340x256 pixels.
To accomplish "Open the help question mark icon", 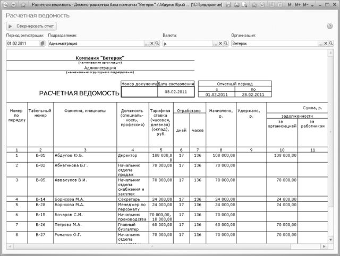I will coord(329,26).
